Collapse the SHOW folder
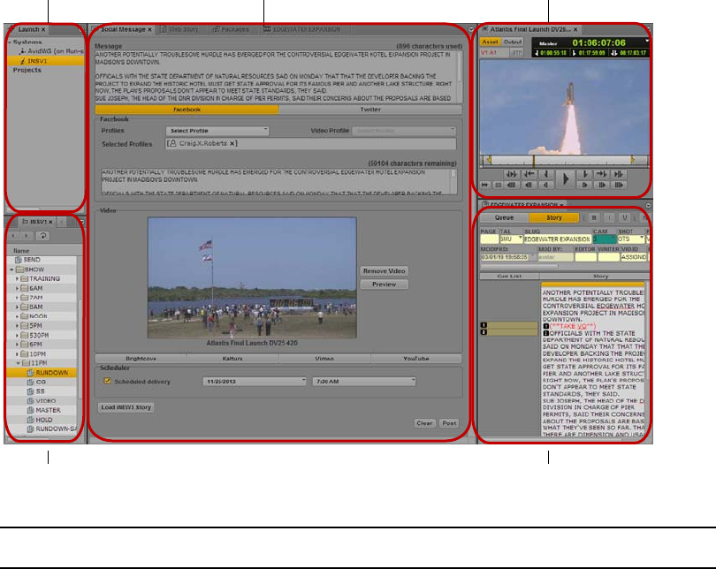 pos(11,269)
